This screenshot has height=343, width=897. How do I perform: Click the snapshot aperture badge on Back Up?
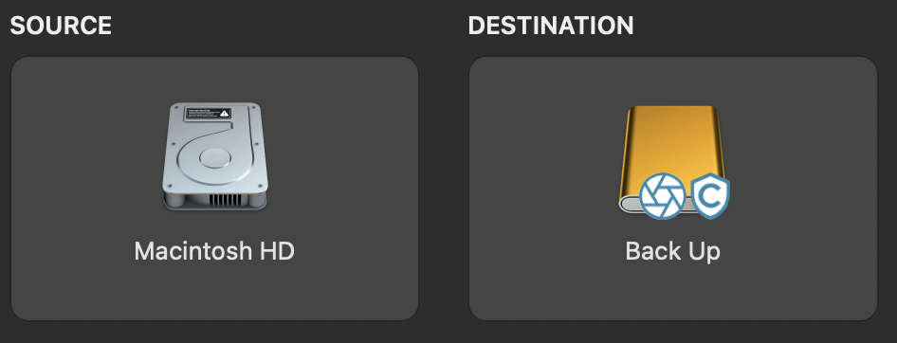point(663,195)
